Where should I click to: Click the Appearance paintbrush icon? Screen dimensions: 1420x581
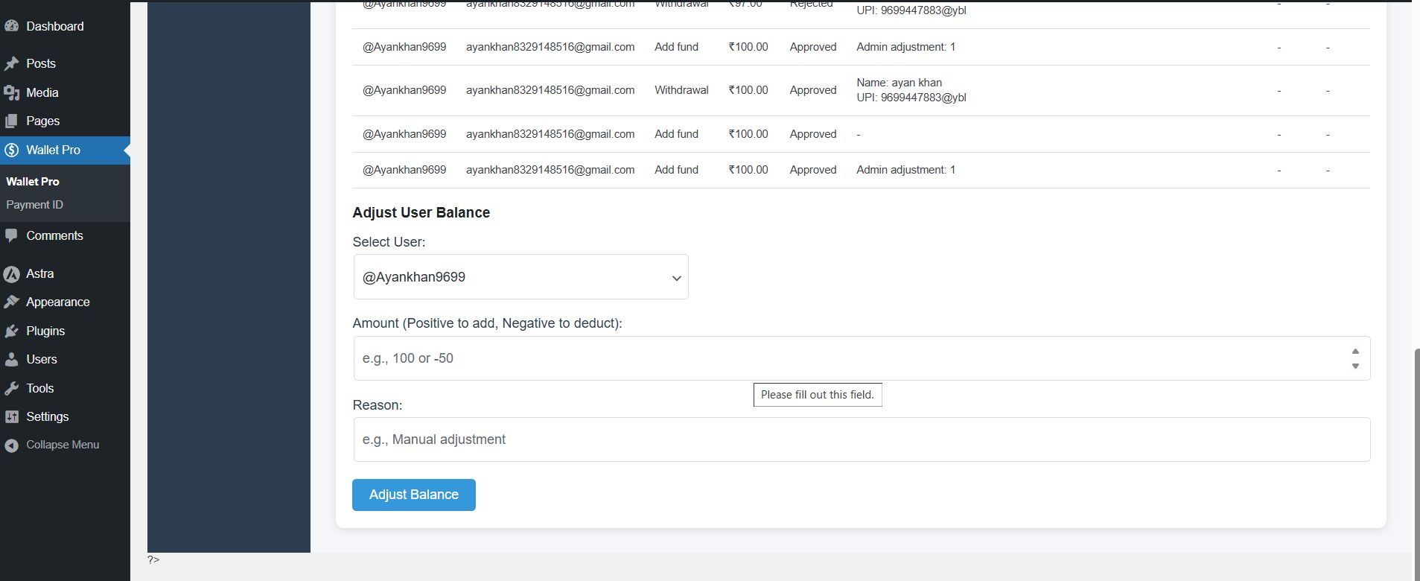point(11,302)
